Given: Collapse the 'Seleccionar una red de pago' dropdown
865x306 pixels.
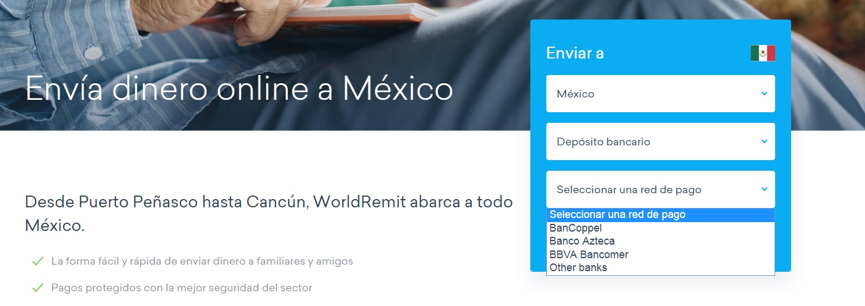Looking at the screenshot, I should pyautogui.click(x=660, y=189).
